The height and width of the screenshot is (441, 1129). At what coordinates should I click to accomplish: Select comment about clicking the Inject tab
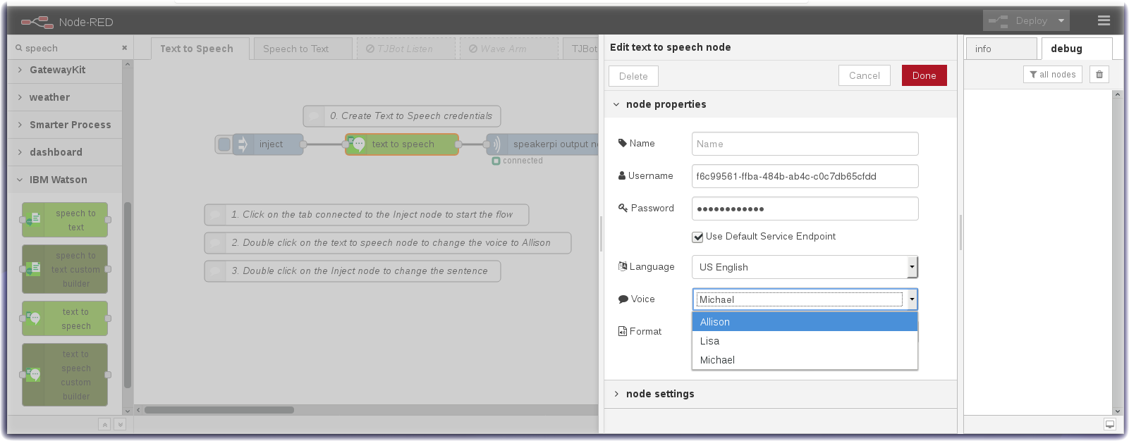point(367,215)
